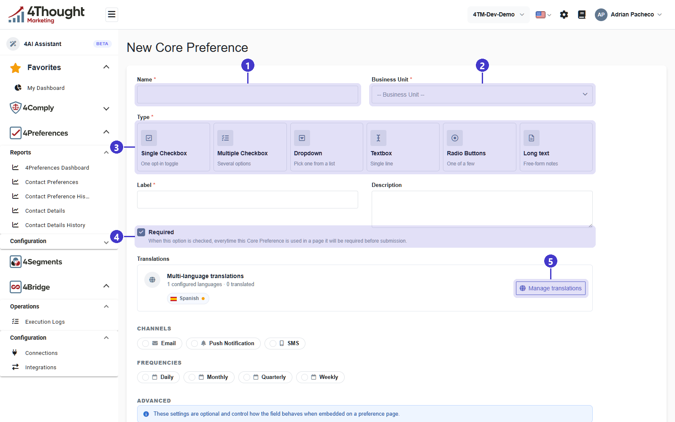The image size is (675, 422).
Task: Click '1 configured languages' text
Action: [x=194, y=284]
